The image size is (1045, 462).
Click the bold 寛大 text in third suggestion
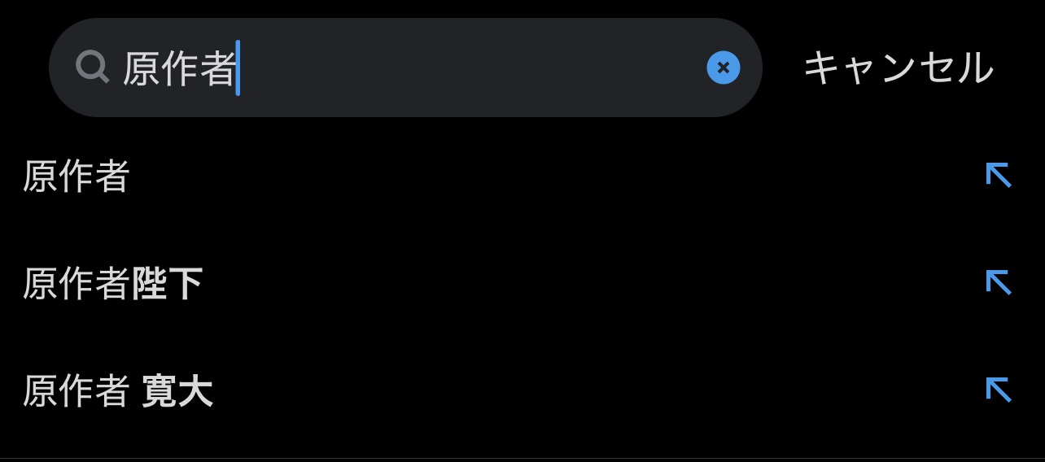(177, 391)
